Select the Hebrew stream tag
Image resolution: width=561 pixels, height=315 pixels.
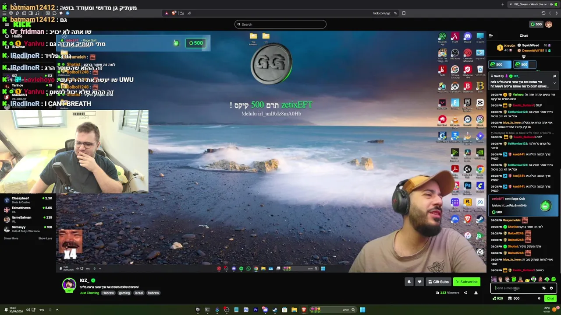[x=108, y=293]
